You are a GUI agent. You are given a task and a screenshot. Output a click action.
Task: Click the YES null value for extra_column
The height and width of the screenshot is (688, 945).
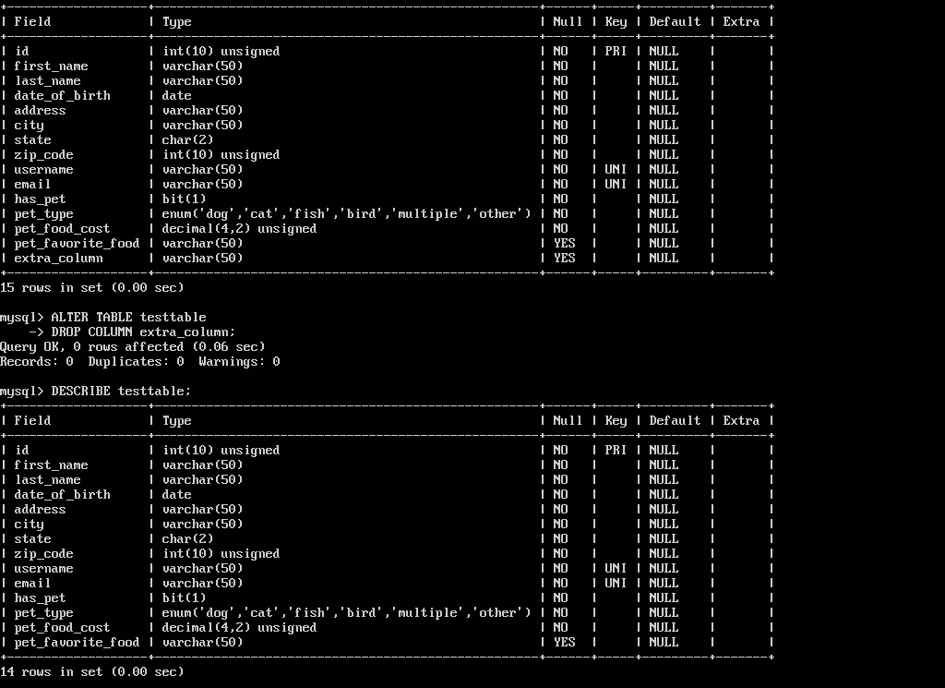pos(564,258)
